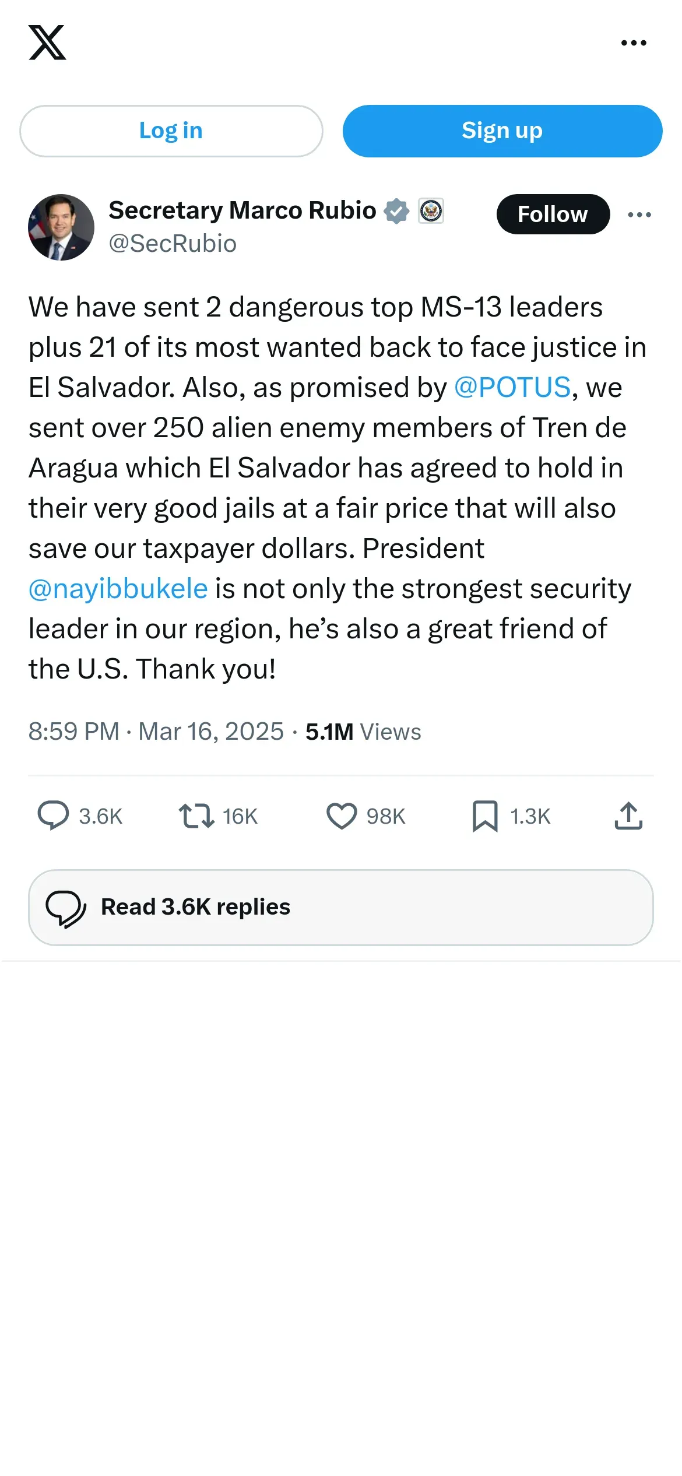Open the @SecRubio handle
The image size is (682, 1476).
173,244
